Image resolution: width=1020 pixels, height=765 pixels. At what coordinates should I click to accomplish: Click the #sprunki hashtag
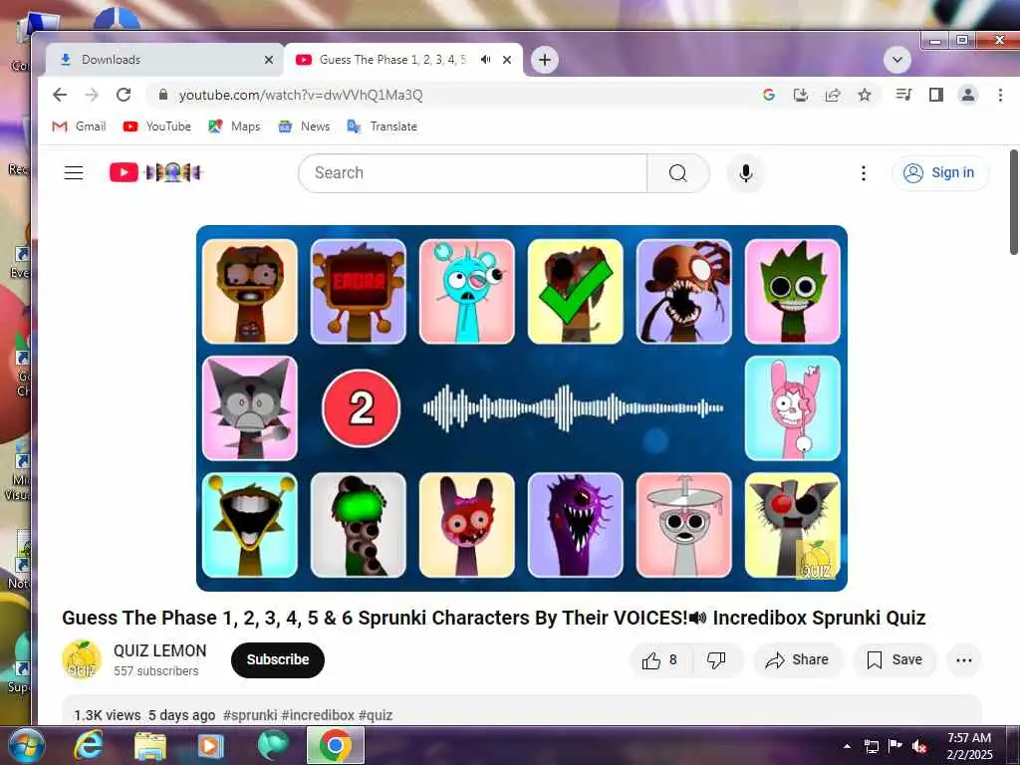[250, 715]
